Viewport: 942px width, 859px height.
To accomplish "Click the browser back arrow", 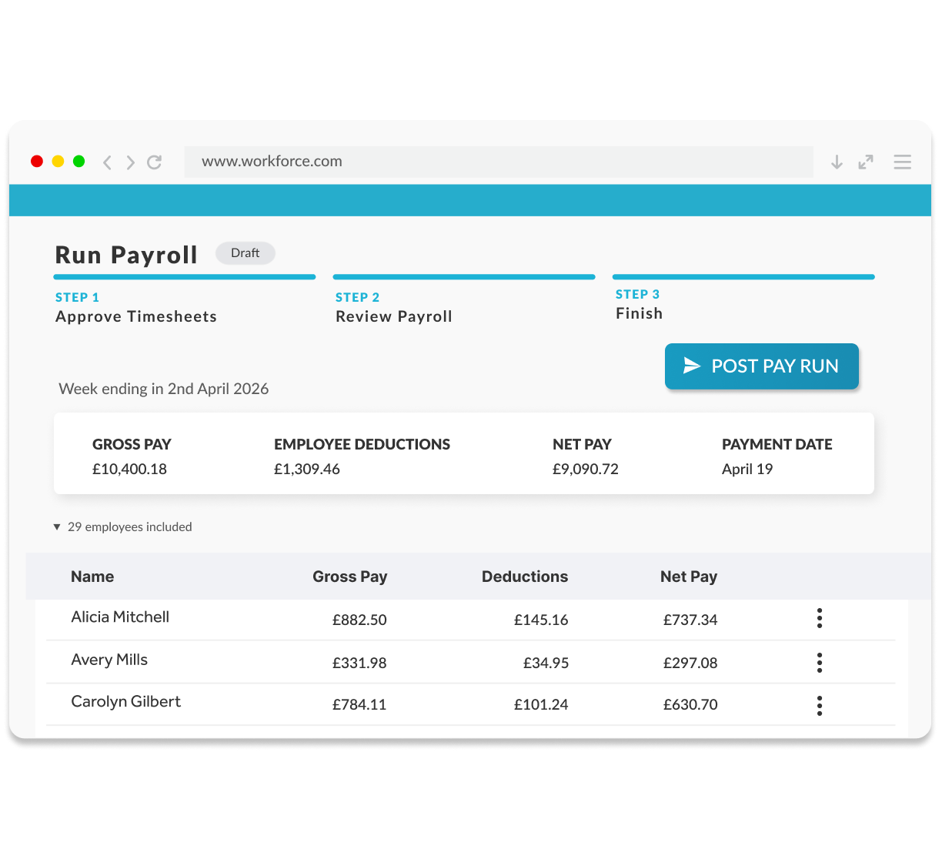I will [108, 162].
